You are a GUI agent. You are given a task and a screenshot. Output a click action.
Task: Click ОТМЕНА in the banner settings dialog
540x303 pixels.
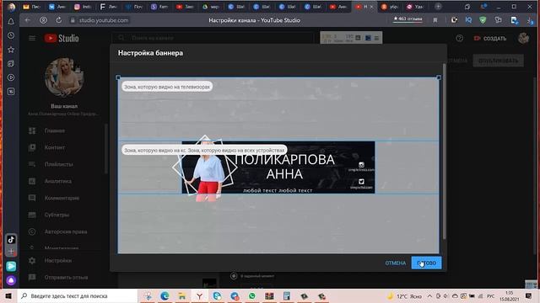(396, 263)
